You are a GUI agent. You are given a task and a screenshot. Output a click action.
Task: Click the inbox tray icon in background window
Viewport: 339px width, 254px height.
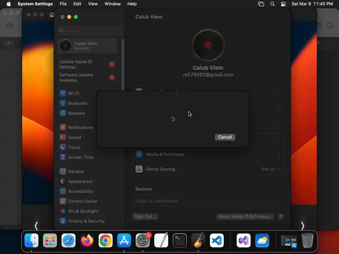coord(10,25)
